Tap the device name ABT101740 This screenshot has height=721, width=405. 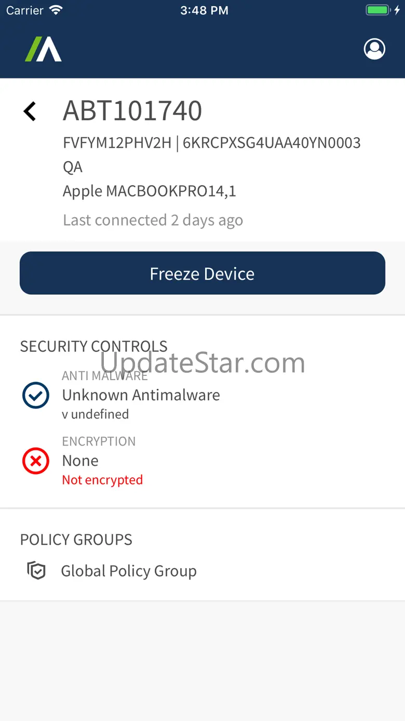(132, 111)
